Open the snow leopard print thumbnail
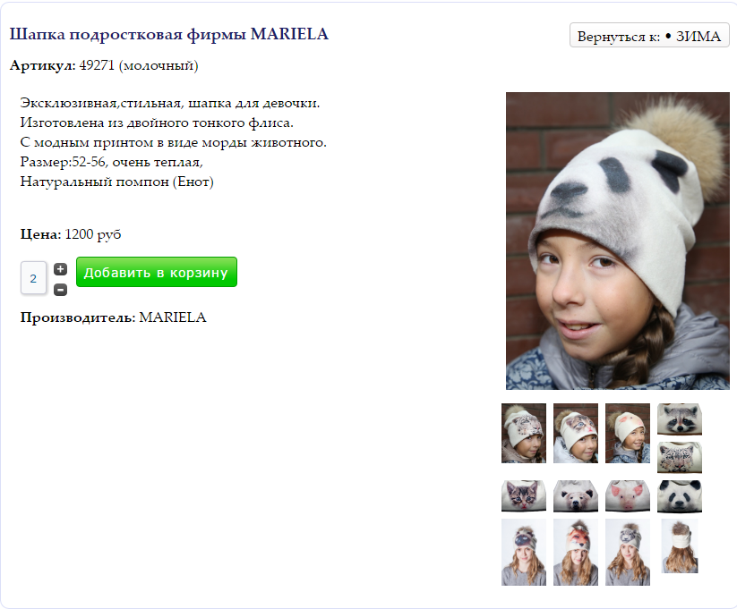737x609 pixels. 679,457
